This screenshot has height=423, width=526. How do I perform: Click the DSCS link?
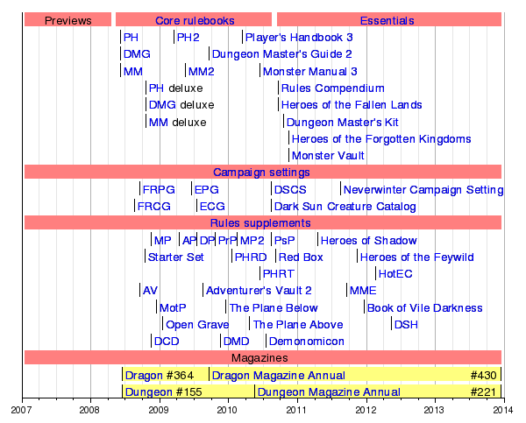tap(290, 190)
